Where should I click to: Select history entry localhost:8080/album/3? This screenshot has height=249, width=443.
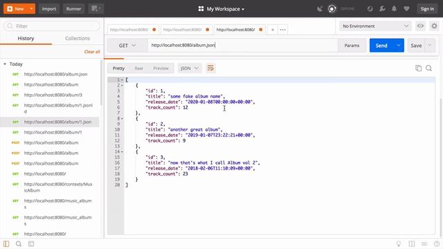pyautogui.click(x=53, y=95)
